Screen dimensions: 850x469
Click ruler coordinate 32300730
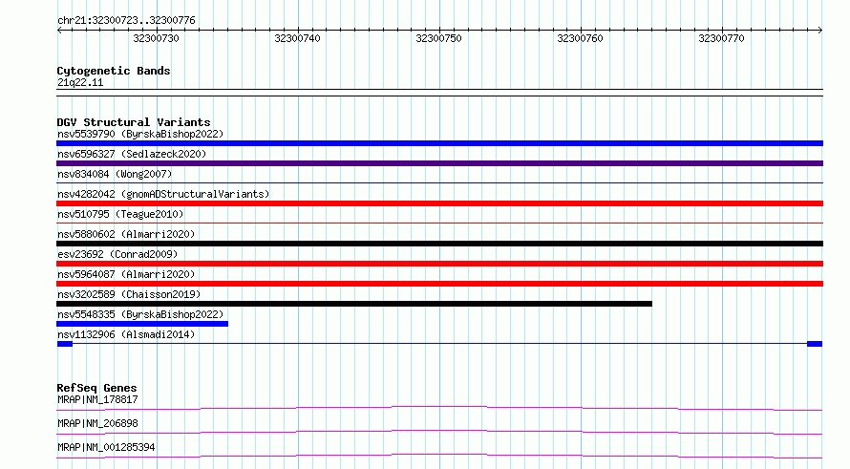156,38
